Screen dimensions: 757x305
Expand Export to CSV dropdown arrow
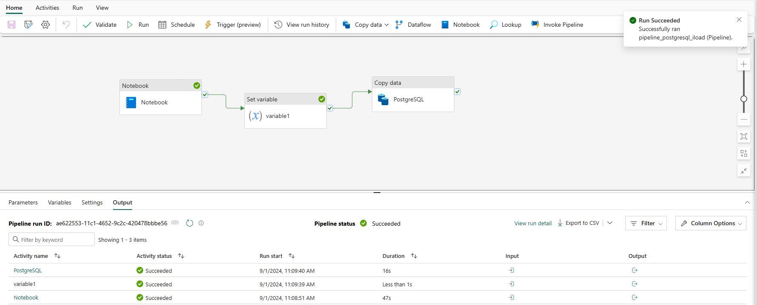click(x=610, y=223)
